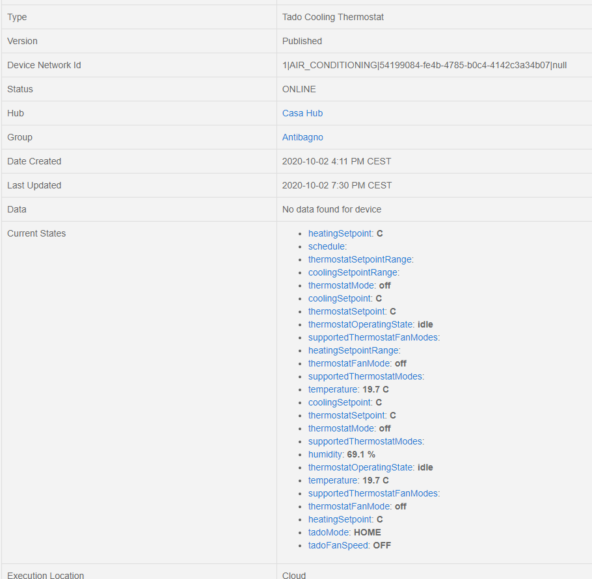
Task: Click the Tado Cooling Thermostat type value
Action: point(333,17)
